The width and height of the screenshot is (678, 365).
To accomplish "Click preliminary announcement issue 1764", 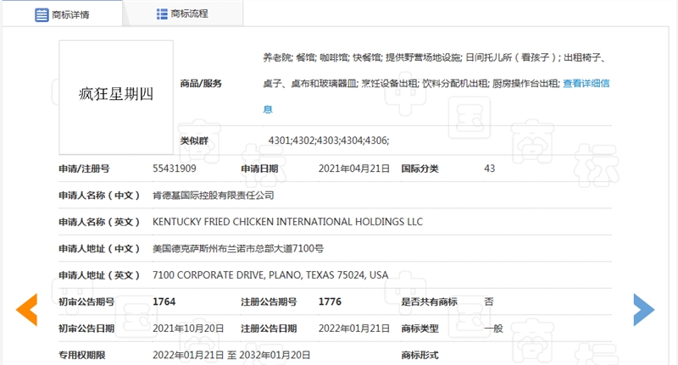I will point(164,301).
